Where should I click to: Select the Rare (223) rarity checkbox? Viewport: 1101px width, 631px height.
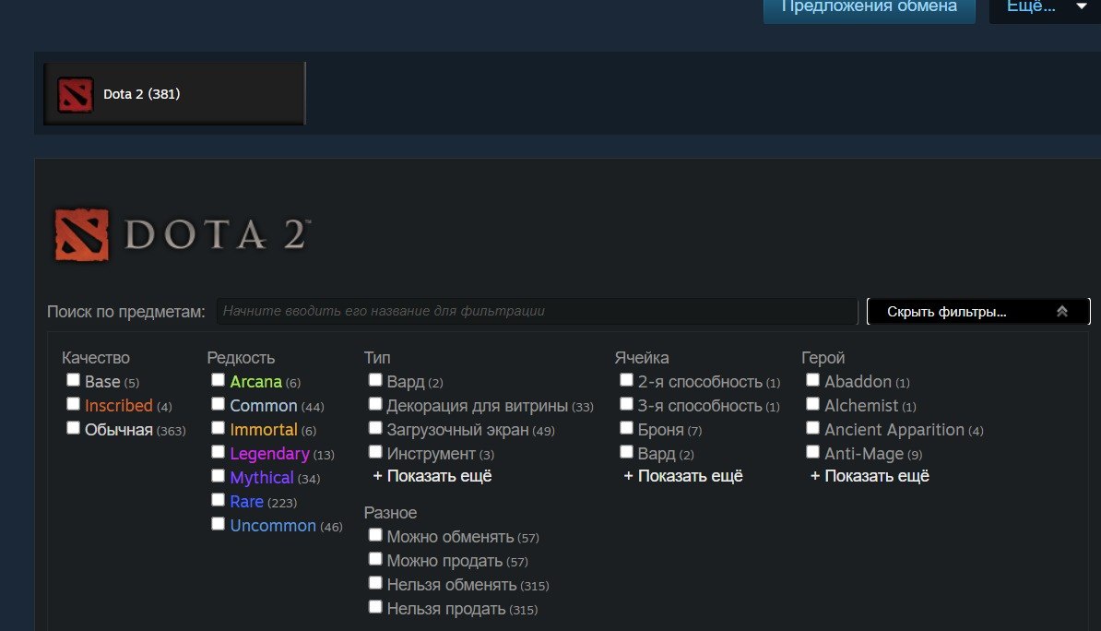click(x=218, y=500)
